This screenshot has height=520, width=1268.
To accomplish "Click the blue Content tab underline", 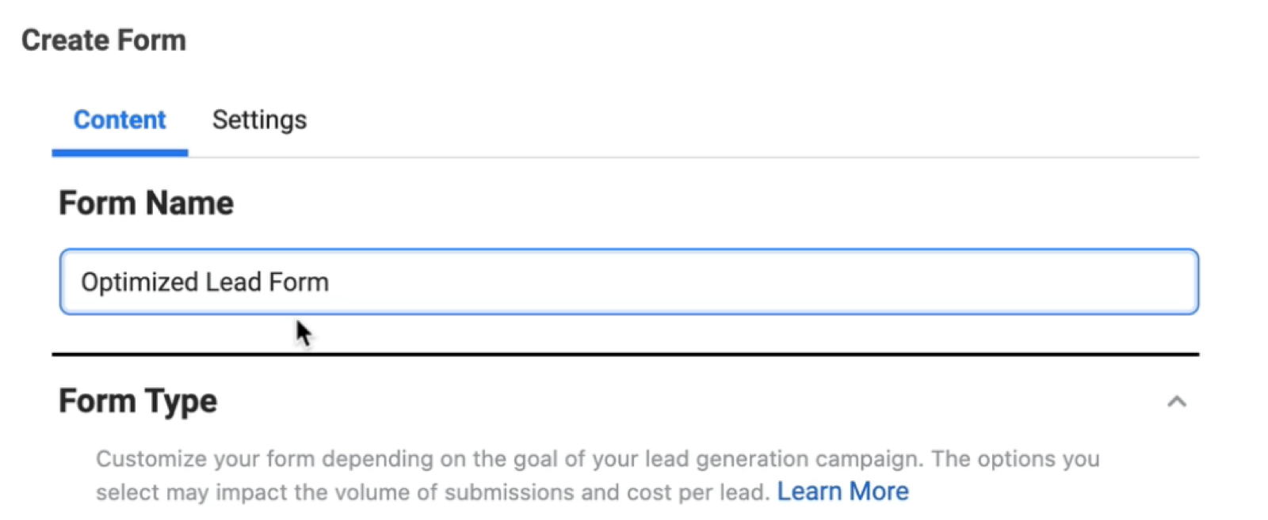I will [x=119, y=152].
